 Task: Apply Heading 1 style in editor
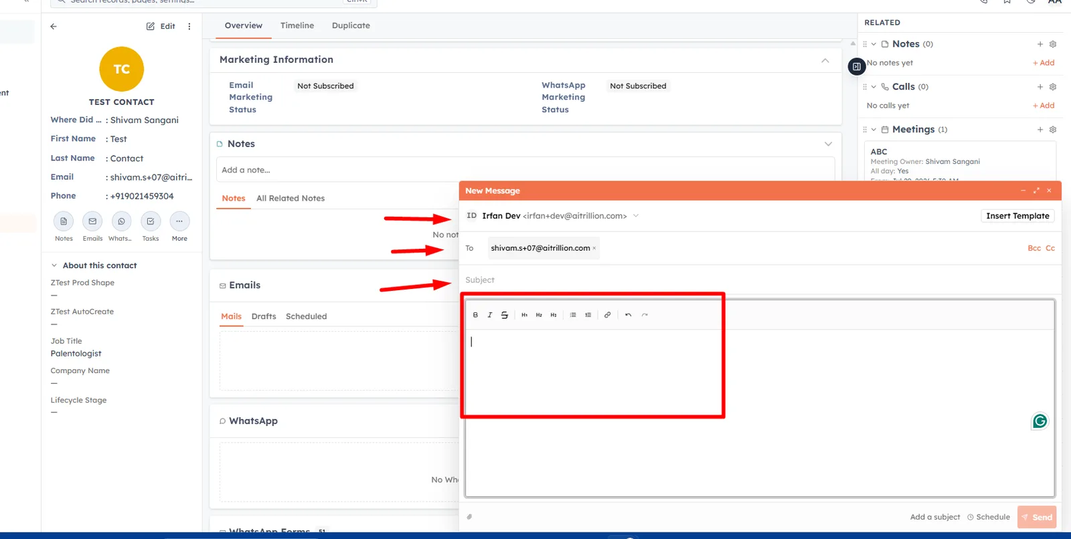(x=524, y=315)
